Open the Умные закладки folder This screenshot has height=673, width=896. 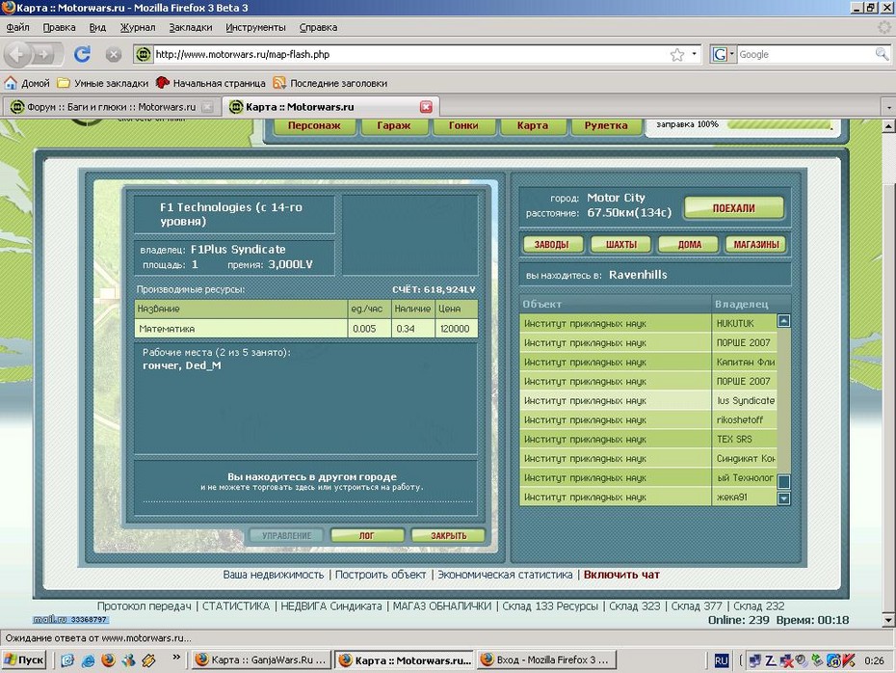tap(102, 83)
